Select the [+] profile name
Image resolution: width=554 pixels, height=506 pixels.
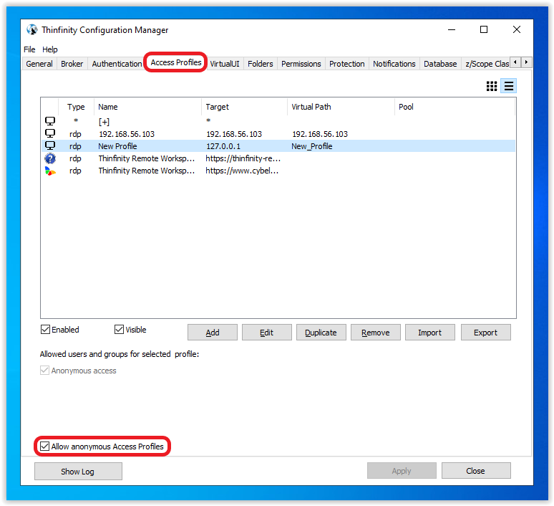coord(104,121)
